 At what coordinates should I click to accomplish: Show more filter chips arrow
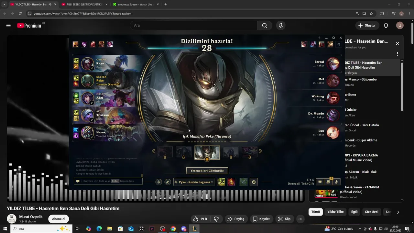click(398, 212)
